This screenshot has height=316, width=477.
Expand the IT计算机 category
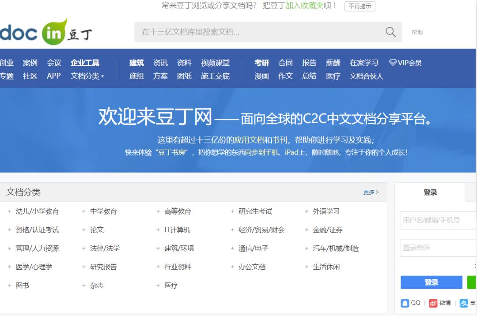(x=158, y=229)
